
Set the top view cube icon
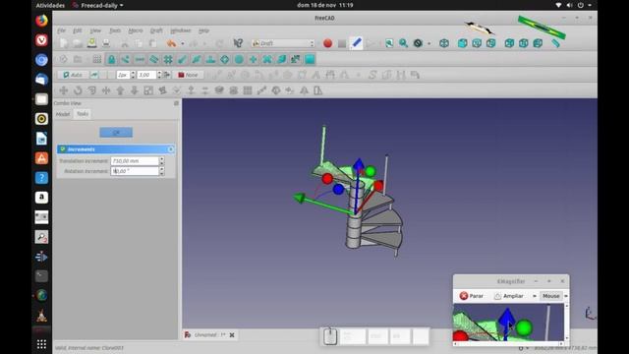click(x=477, y=43)
